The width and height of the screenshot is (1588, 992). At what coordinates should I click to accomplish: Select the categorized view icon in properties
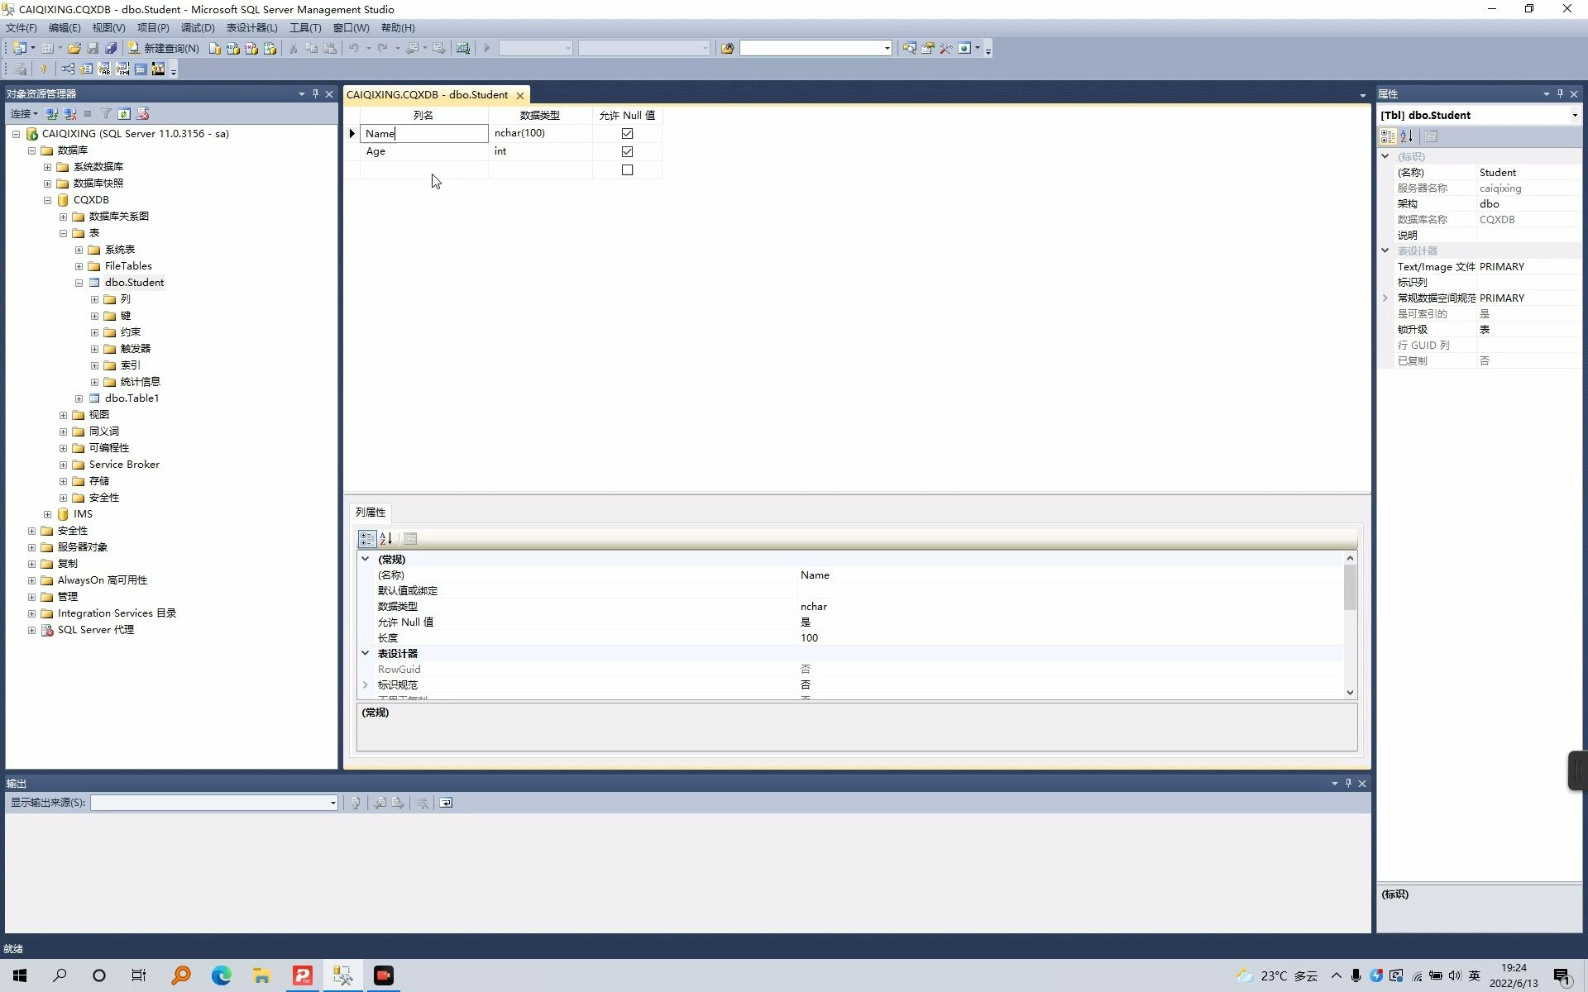1387,136
